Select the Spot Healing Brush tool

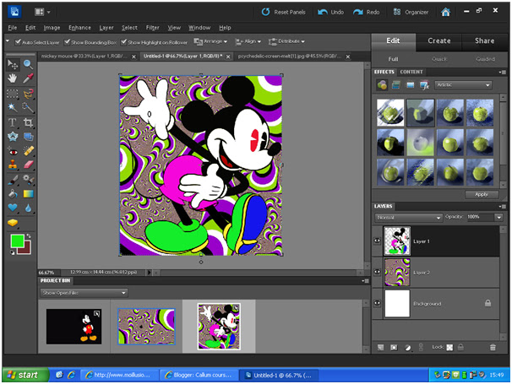pos(28,151)
